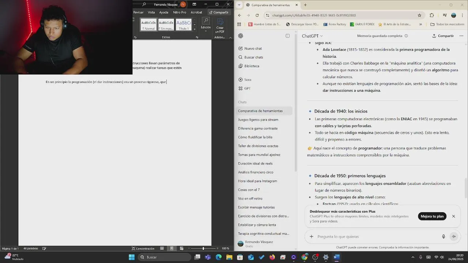Open the Fernando Vásquez account avatar in Word

pyautogui.click(x=183, y=4)
